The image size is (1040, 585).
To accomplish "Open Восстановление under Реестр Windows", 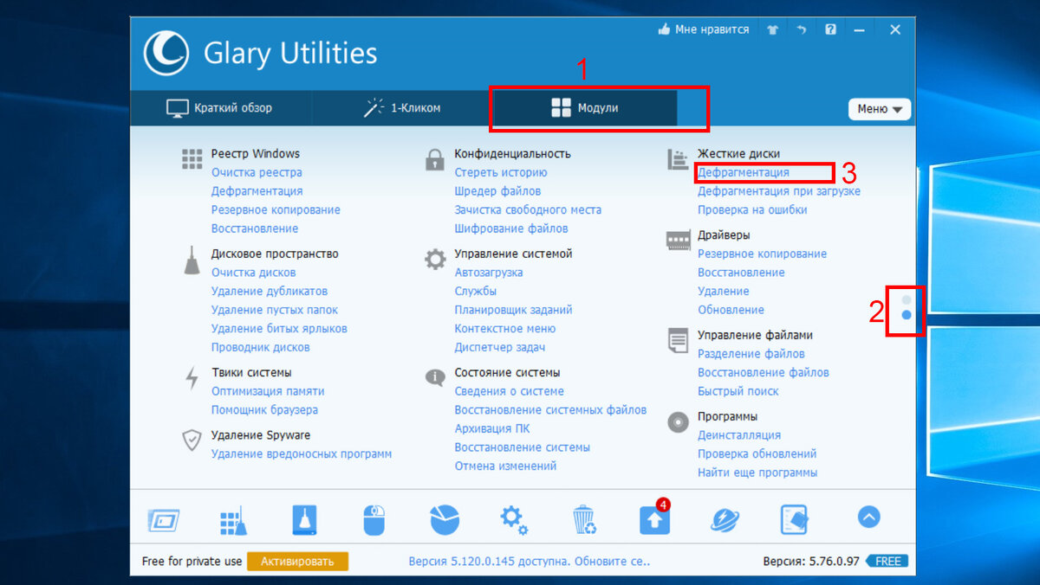I will click(x=255, y=228).
